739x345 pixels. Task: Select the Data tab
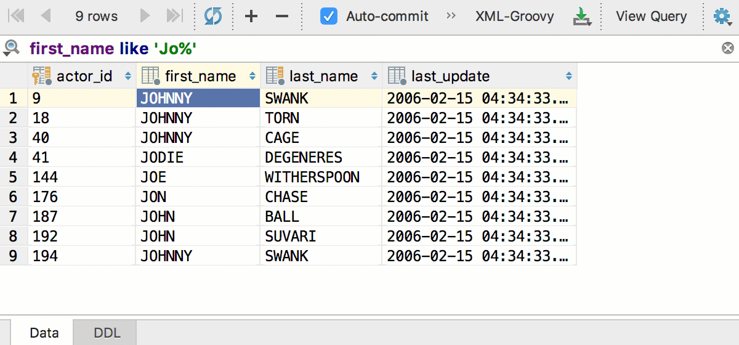click(44, 333)
